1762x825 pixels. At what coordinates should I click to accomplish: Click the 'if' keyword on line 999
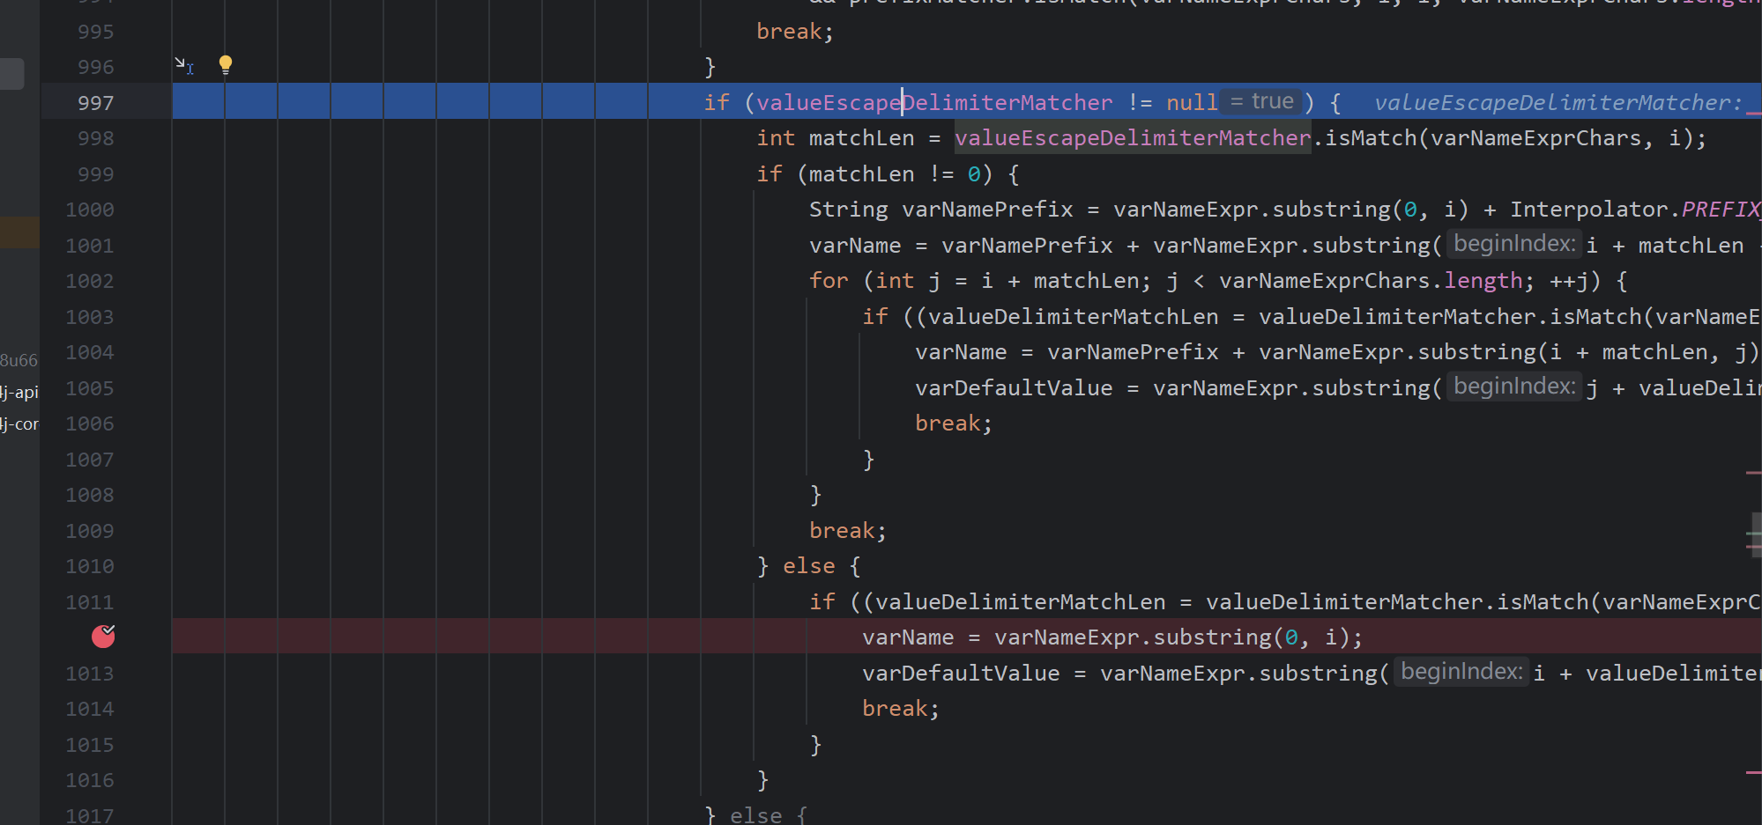click(769, 174)
